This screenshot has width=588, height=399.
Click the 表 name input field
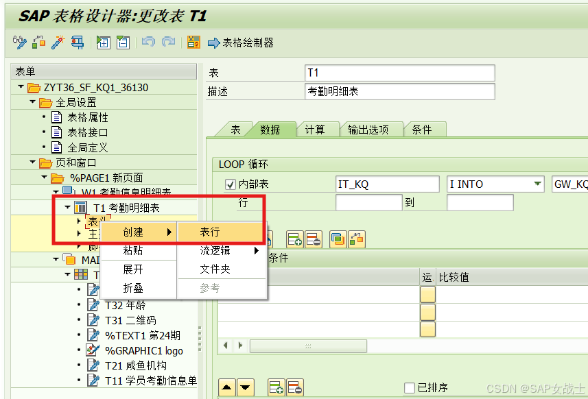click(400, 73)
